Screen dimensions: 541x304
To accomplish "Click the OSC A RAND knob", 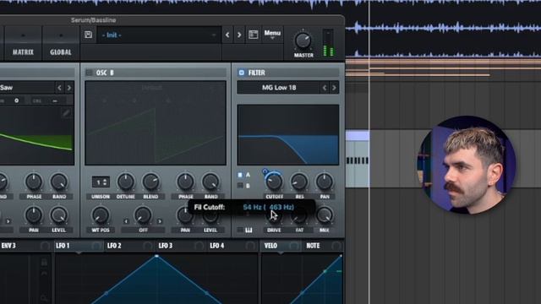I will [59, 182].
